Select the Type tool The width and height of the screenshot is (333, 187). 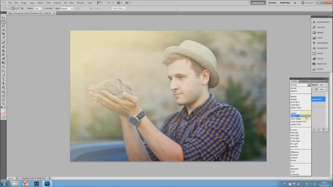[x=4, y=79]
